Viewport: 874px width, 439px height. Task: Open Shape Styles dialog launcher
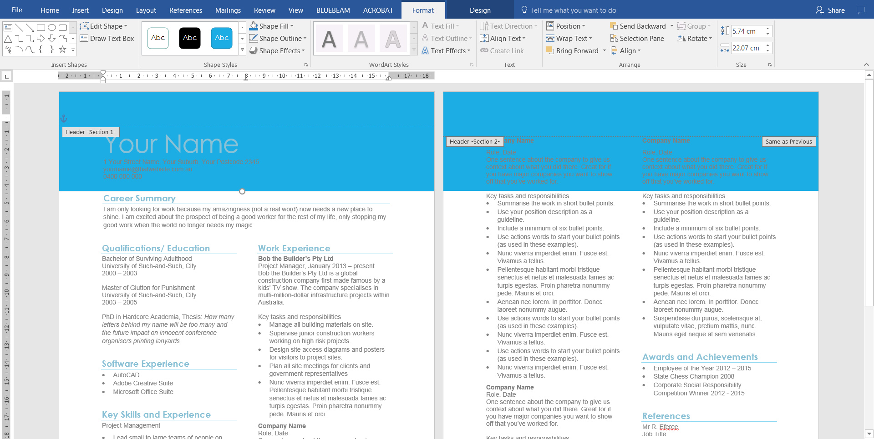pyautogui.click(x=306, y=65)
